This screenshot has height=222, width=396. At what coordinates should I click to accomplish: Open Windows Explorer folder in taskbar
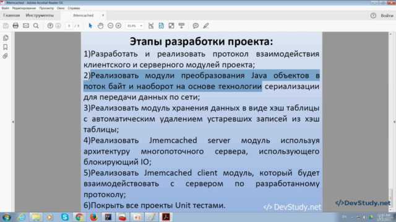click(x=36, y=217)
